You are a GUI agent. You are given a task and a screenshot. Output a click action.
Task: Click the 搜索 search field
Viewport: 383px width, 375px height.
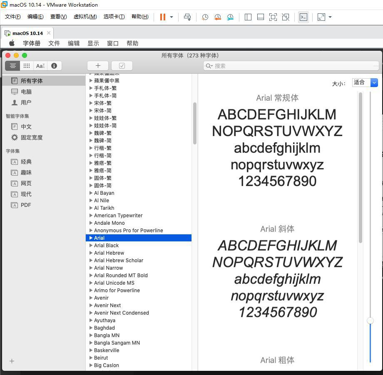click(291, 66)
